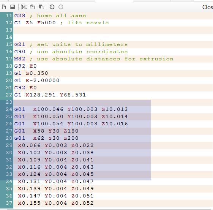Click 'G92 E0' on line 21
Screen dimensions: 213x210
[25, 88]
